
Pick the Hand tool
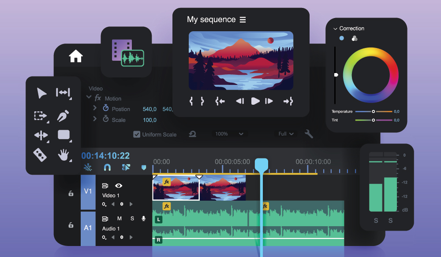tap(64, 155)
